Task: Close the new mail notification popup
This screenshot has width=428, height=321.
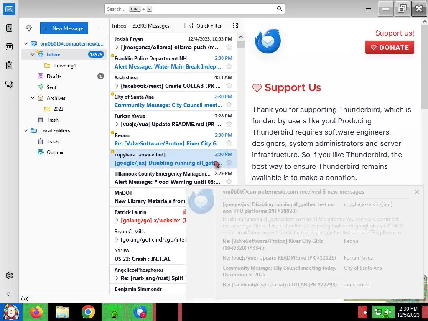Action: [417, 192]
